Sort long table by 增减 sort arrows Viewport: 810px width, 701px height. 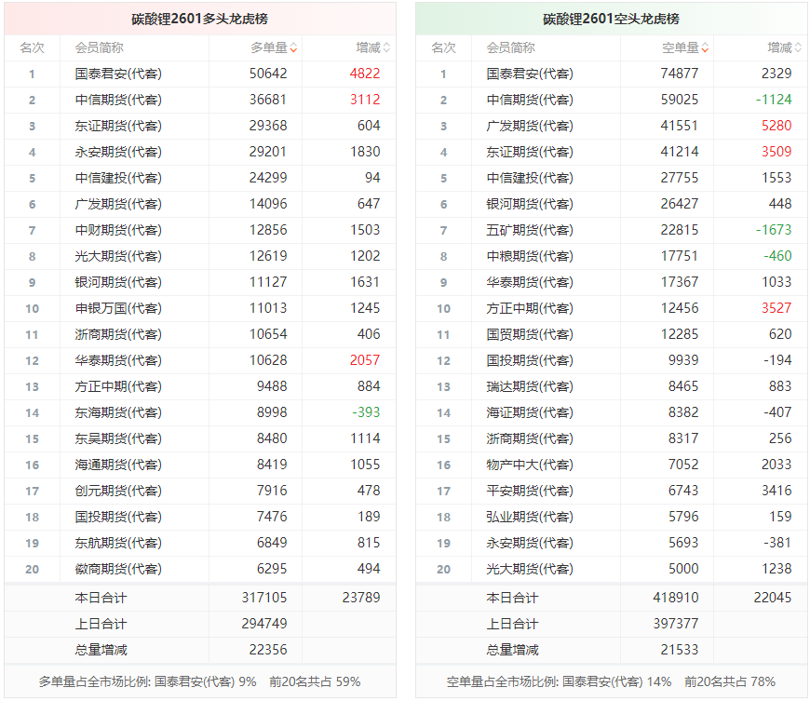(386, 48)
